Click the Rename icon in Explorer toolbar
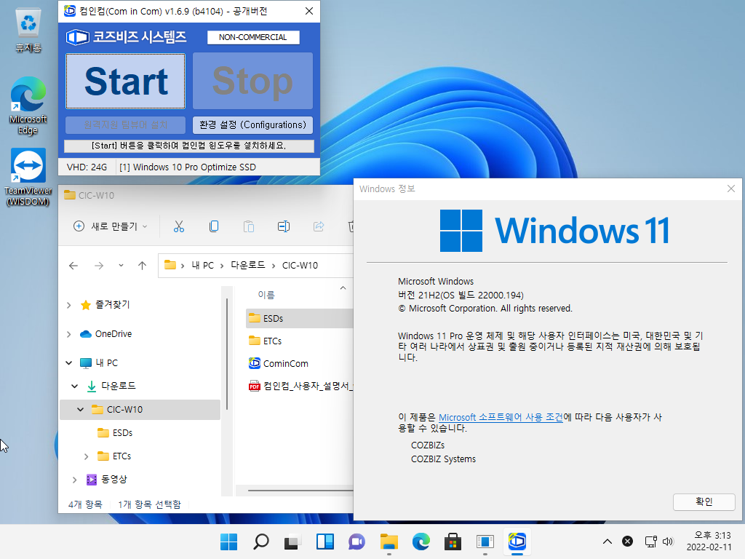The height and width of the screenshot is (559, 745). click(x=284, y=227)
